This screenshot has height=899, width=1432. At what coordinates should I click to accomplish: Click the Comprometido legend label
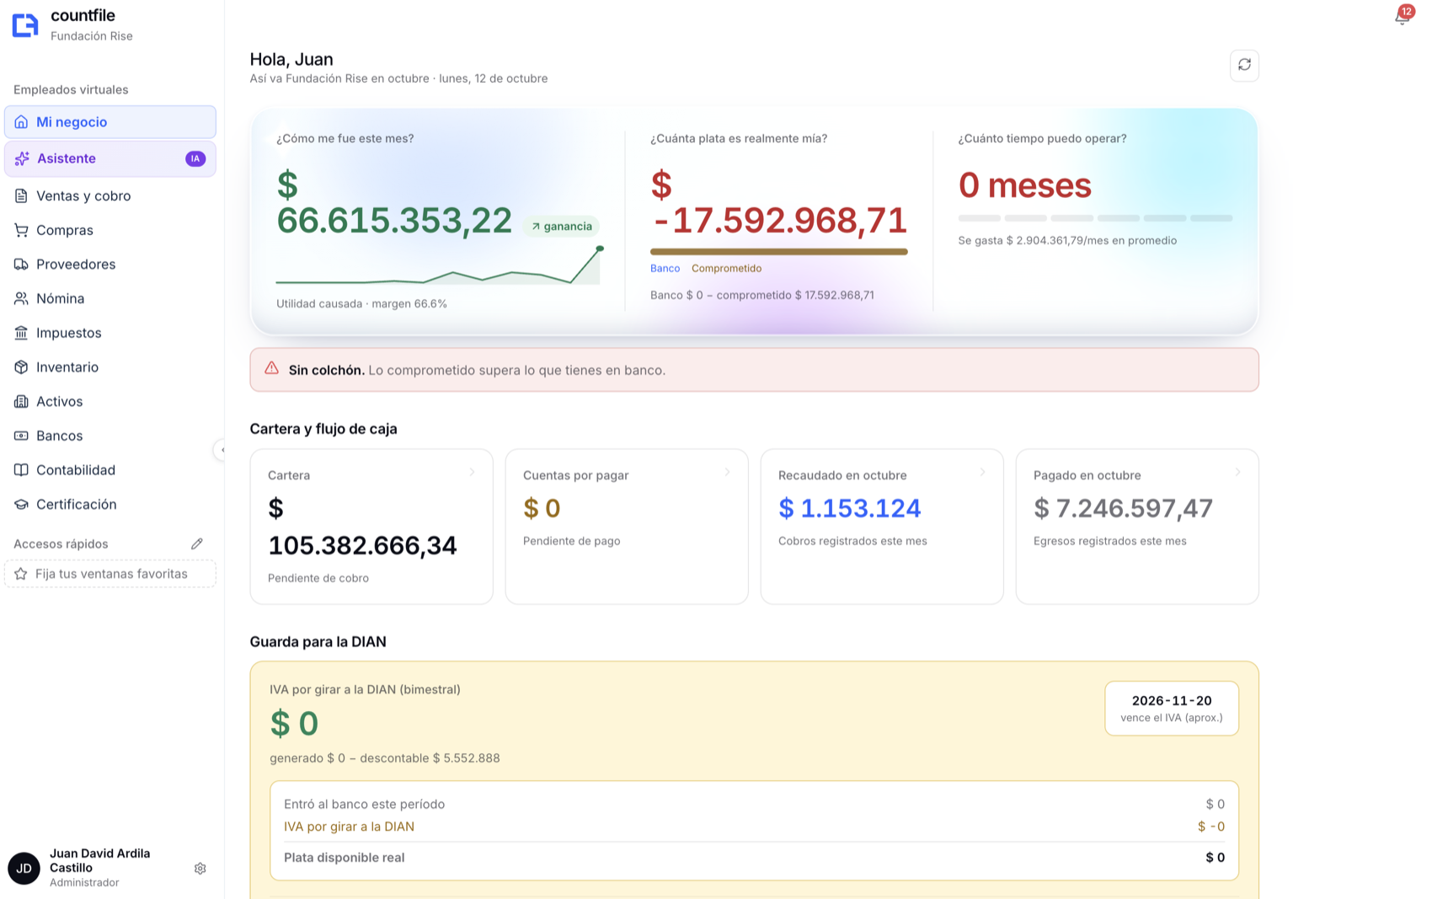[726, 268]
